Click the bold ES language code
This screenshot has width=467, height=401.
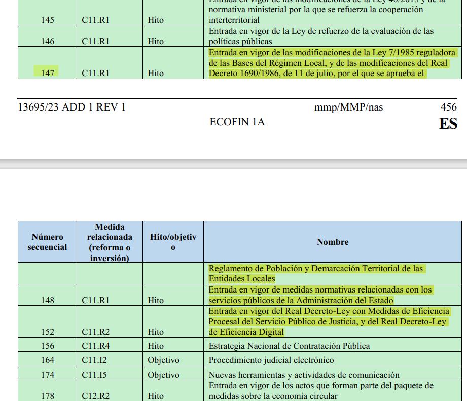[x=448, y=124]
